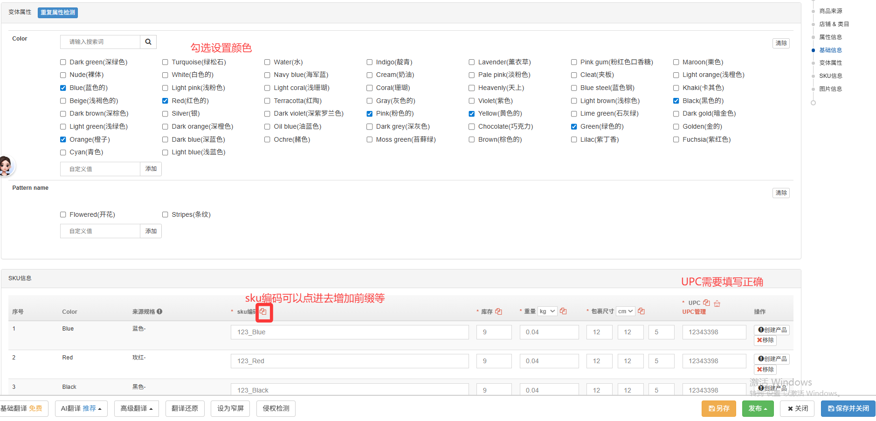This screenshot has width=876, height=421.
Task: Check the Navy blue(海军蓝) color option
Action: (267, 75)
